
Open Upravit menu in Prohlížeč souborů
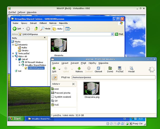click(x=65, y=63)
